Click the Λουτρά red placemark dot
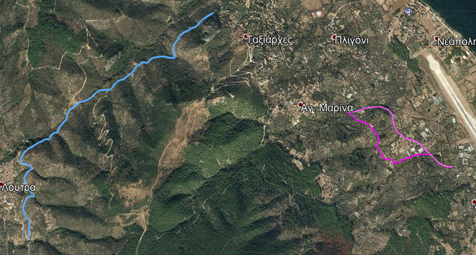This screenshot has width=476, height=255. [1, 184]
